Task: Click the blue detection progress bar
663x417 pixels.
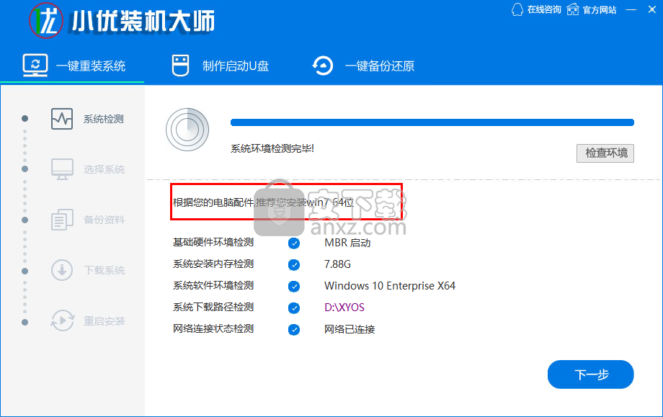Action: [432, 122]
